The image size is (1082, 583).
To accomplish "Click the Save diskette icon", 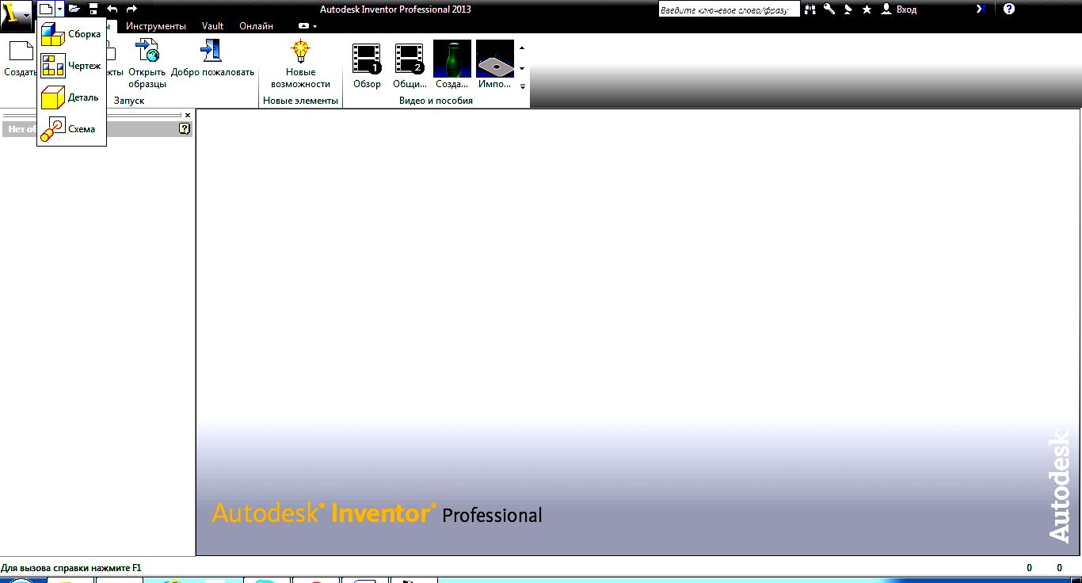I will coord(93,10).
